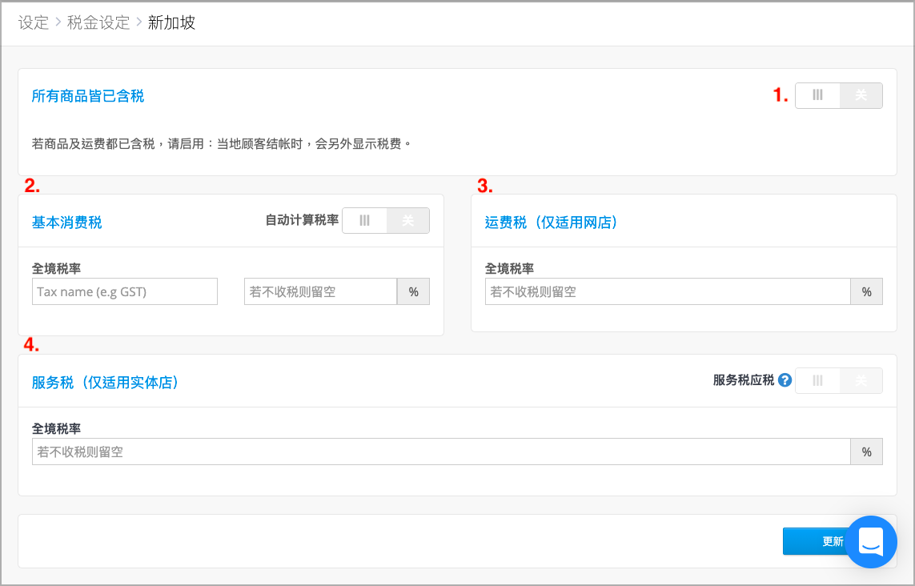Click the % addon beside 运费税 field
Image resolution: width=915 pixels, height=586 pixels.
pyautogui.click(x=866, y=291)
